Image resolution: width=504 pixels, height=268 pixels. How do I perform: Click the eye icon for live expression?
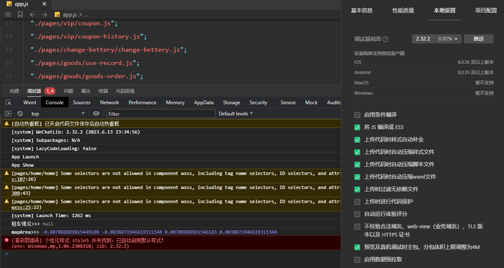pyautogui.click(x=96, y=113)
